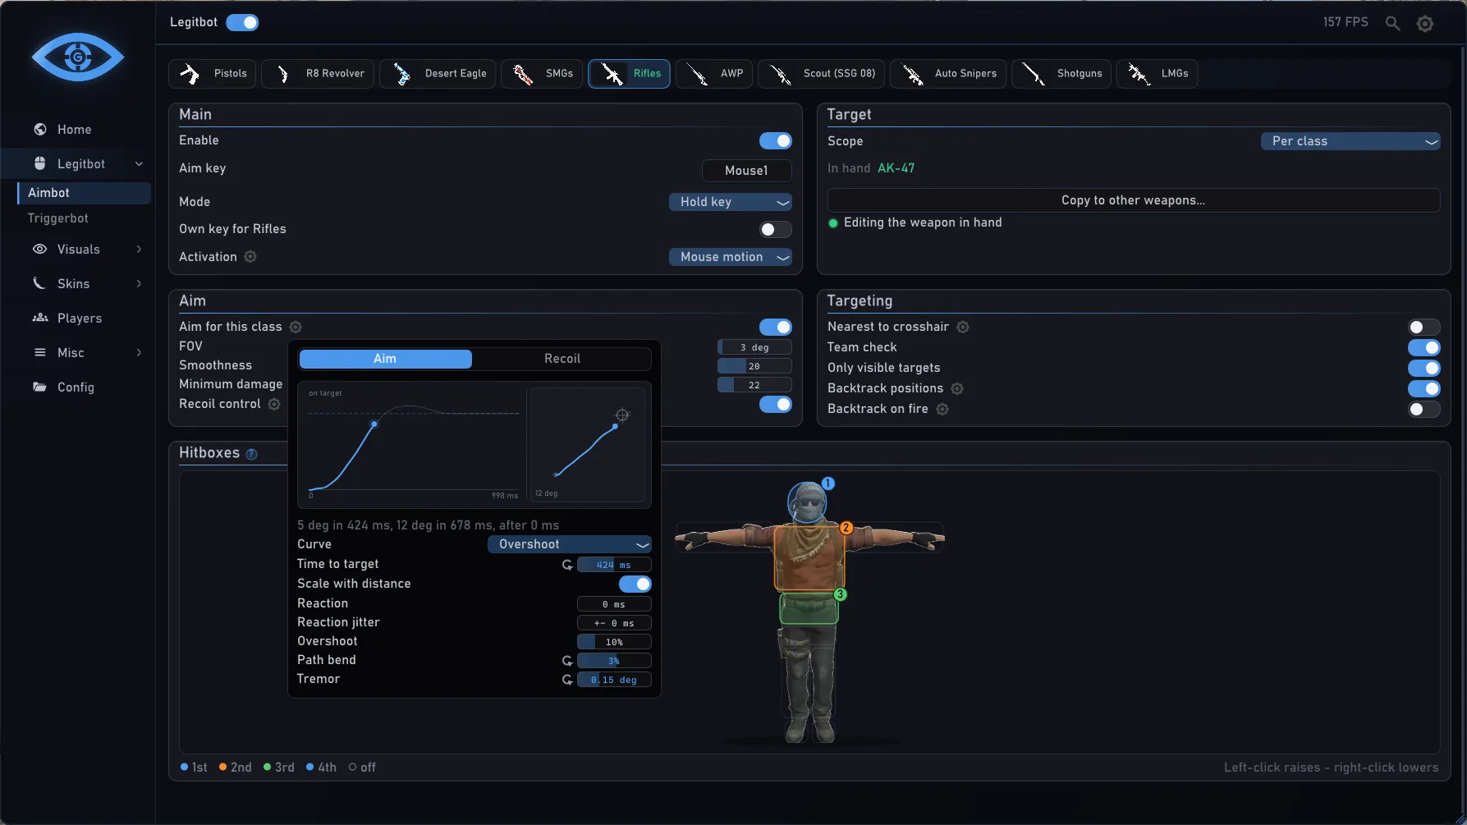This screenshot has width=1467, height=825.
Task: Toggle Enable in Main panel
Action: point(775,141)
